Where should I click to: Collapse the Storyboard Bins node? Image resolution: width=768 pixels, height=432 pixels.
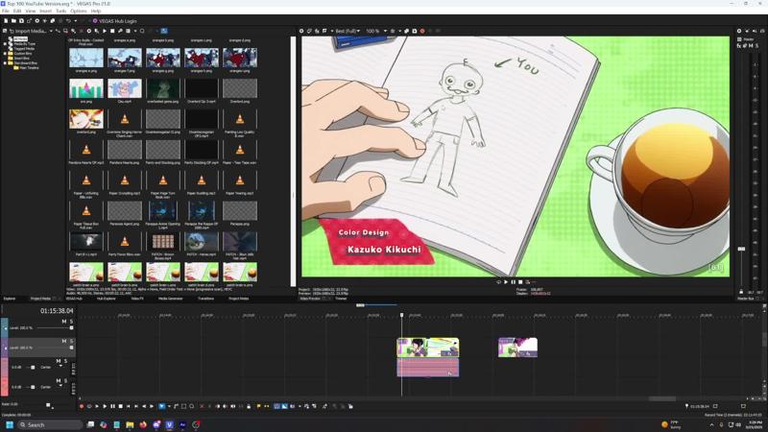tap(5, 63)
